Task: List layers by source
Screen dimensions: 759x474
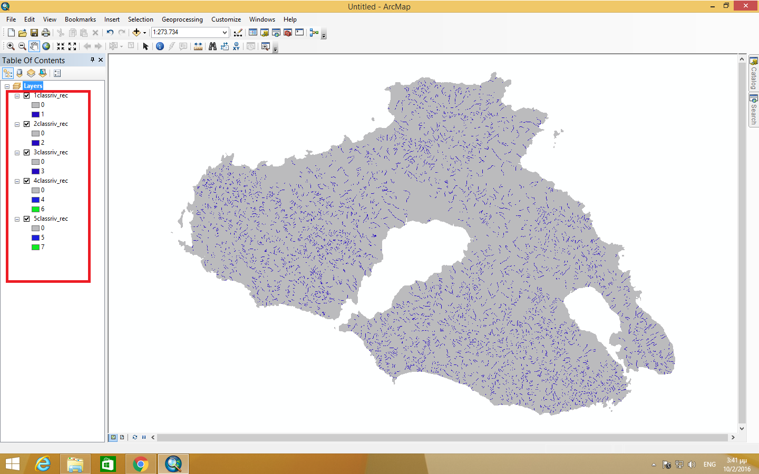Action: point(20,73)
